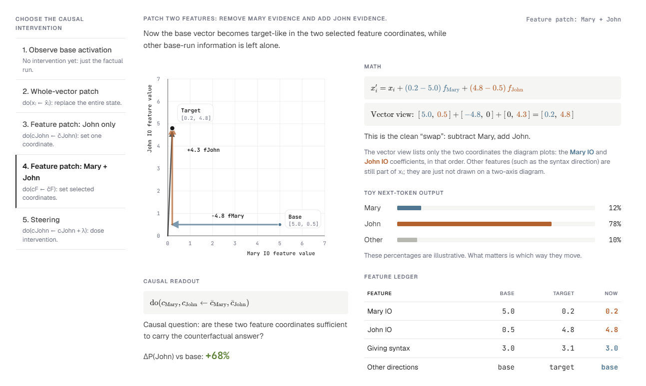The width and height of the screenshot is (646, 386).
Task: Click the Now value 4.8 in the John IO row
Action: [612, 330]
